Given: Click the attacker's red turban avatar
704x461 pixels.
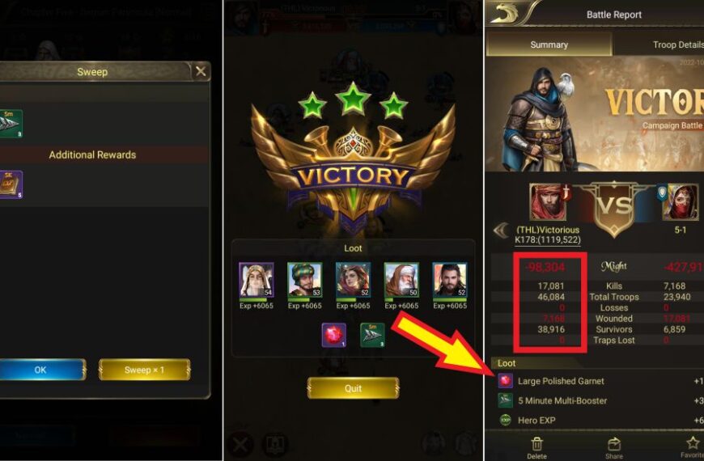Looking at the screenshot, I should 548,202.
